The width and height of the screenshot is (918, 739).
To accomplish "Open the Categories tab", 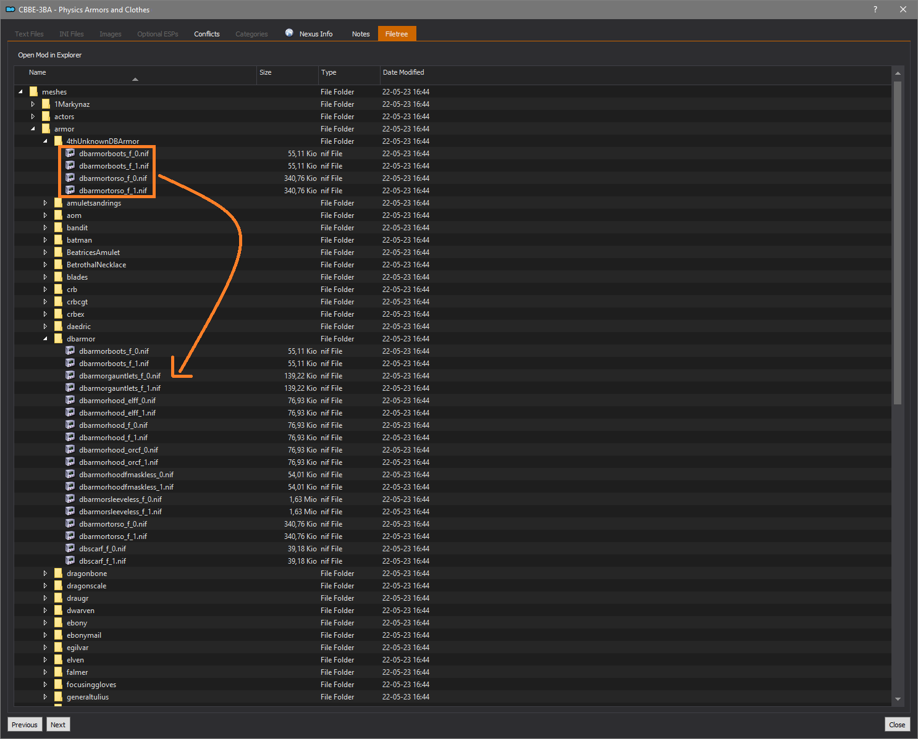I will (251, 34).
